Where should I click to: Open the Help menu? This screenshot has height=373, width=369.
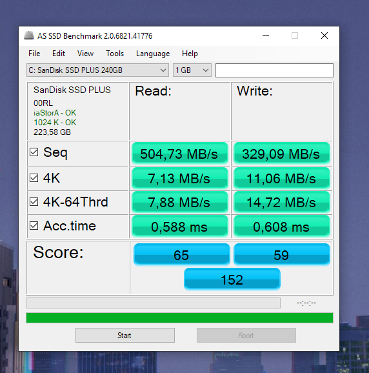click(190, 54)
